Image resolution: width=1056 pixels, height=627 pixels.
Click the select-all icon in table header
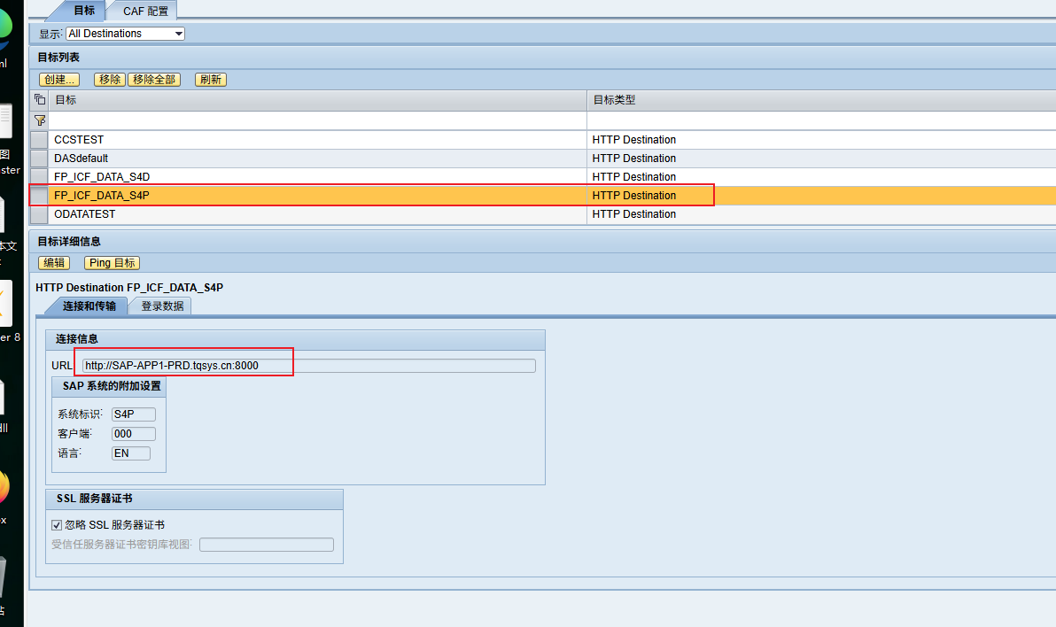[39, 100]
